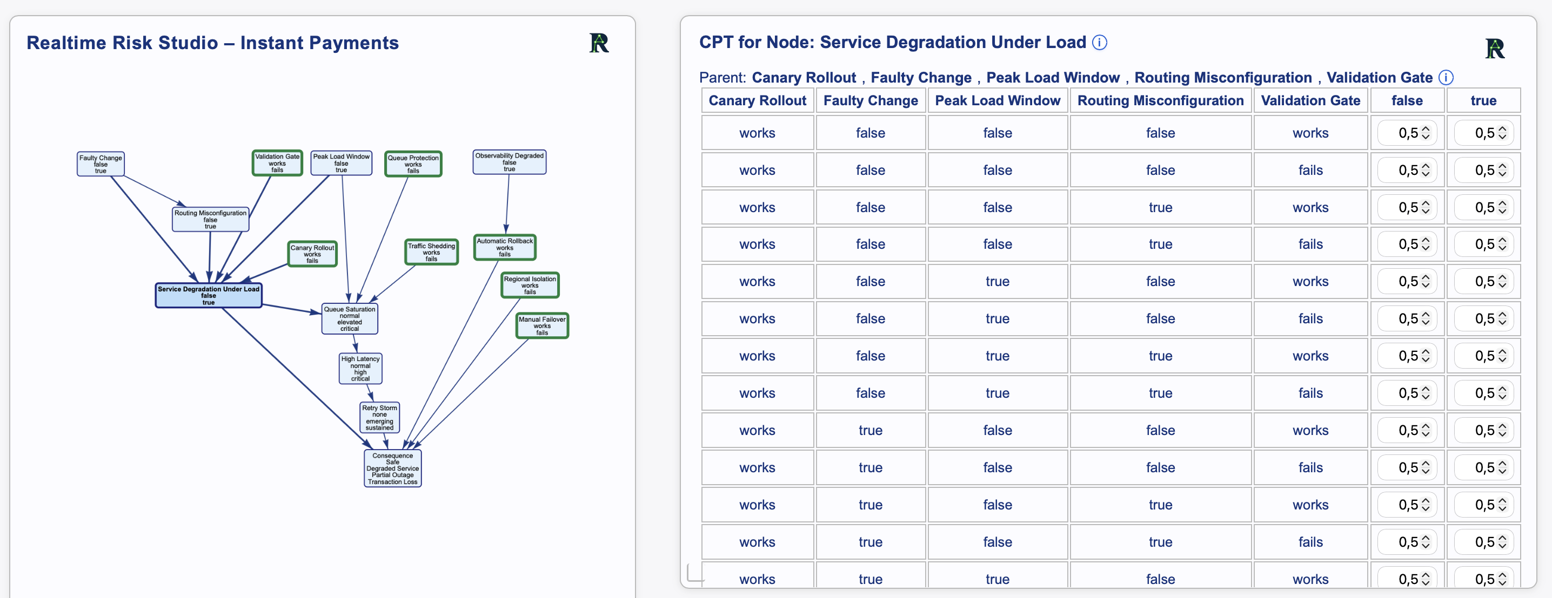The height and width of the screenshot is (598, 1552).
Task: Click the info icon after Validation Gate parent
Action: [x=1446, y=78]
